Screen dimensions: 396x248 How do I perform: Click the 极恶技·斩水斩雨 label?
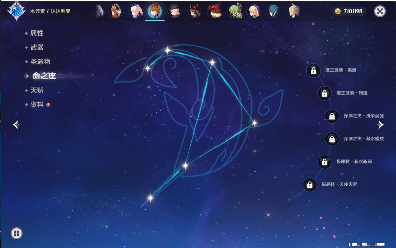coord(354,161)
